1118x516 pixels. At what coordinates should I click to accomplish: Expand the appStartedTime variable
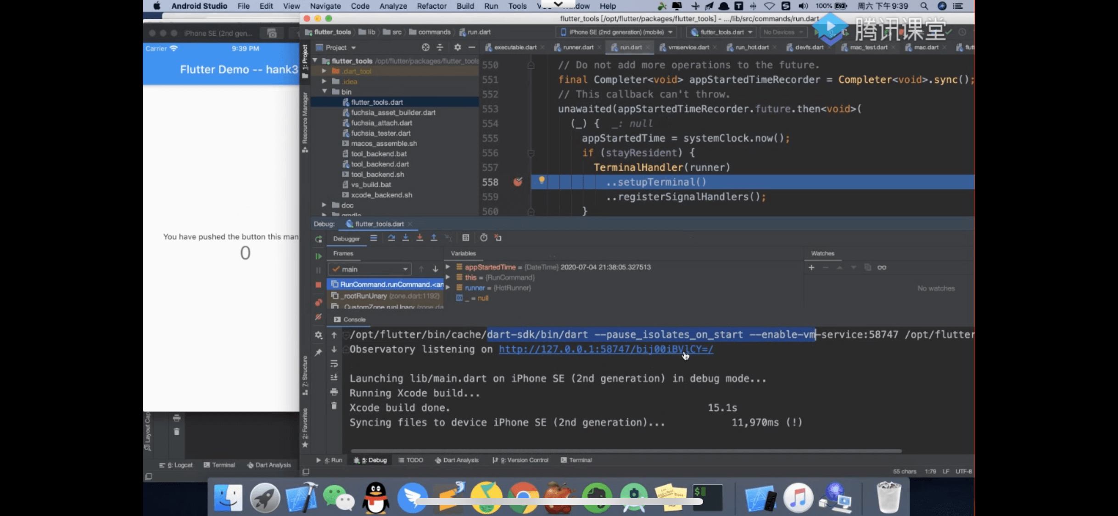(448, 267)
